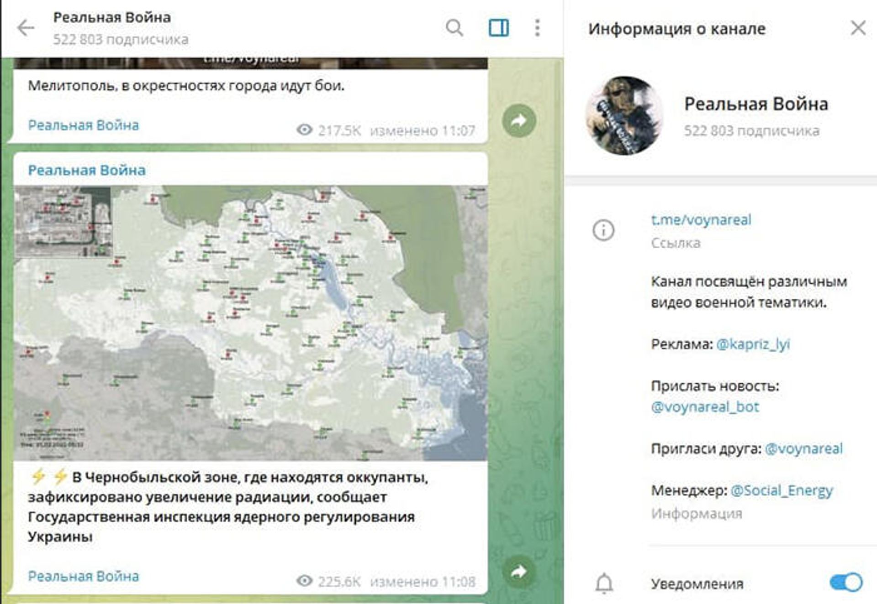
Task: Click 'Информация о канале' panel heading
Action: point(677,29)
